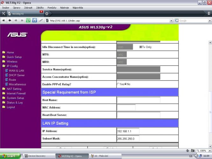Switch to Device Discovery taskbar window

[39, 156]
